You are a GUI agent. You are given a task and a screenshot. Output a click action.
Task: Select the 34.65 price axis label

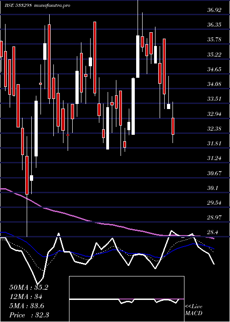214,69
